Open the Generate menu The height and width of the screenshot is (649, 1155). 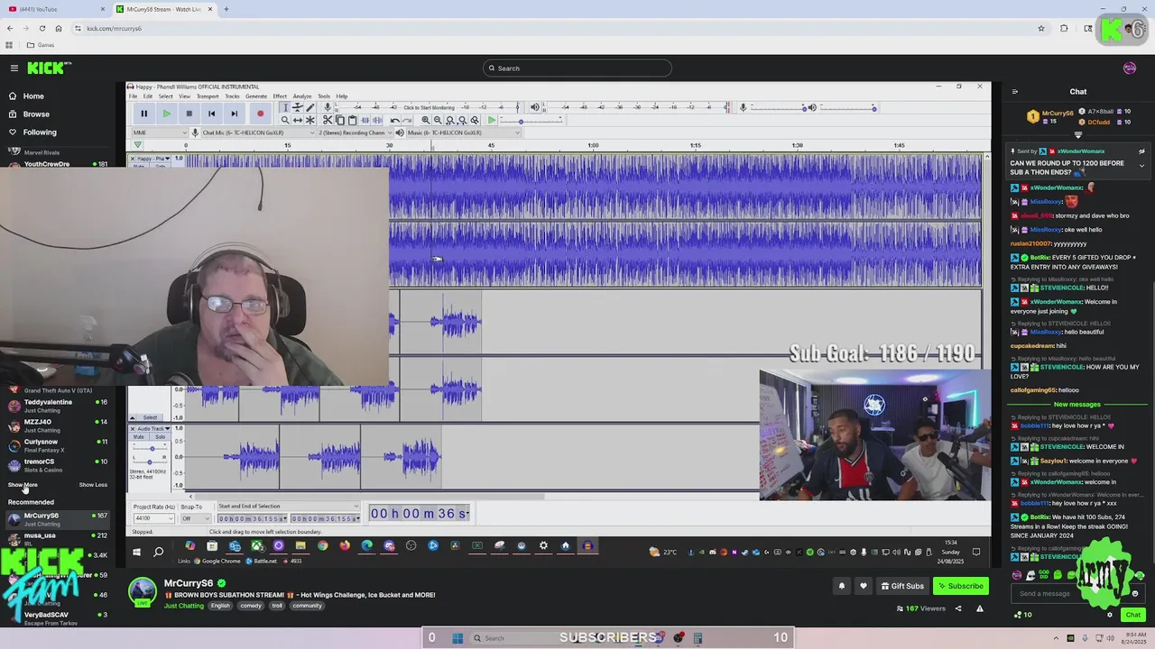click(x=256, y=96)
